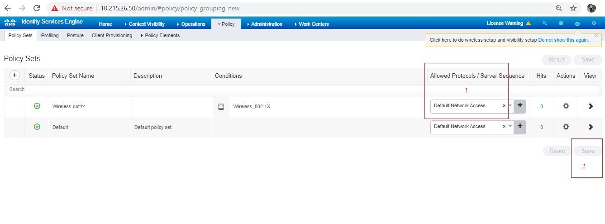The height and width of the screenshot is (224, 605).
Task: View Wireless-dot1x policy set with arrow
Action: click(x=591, y=106)
